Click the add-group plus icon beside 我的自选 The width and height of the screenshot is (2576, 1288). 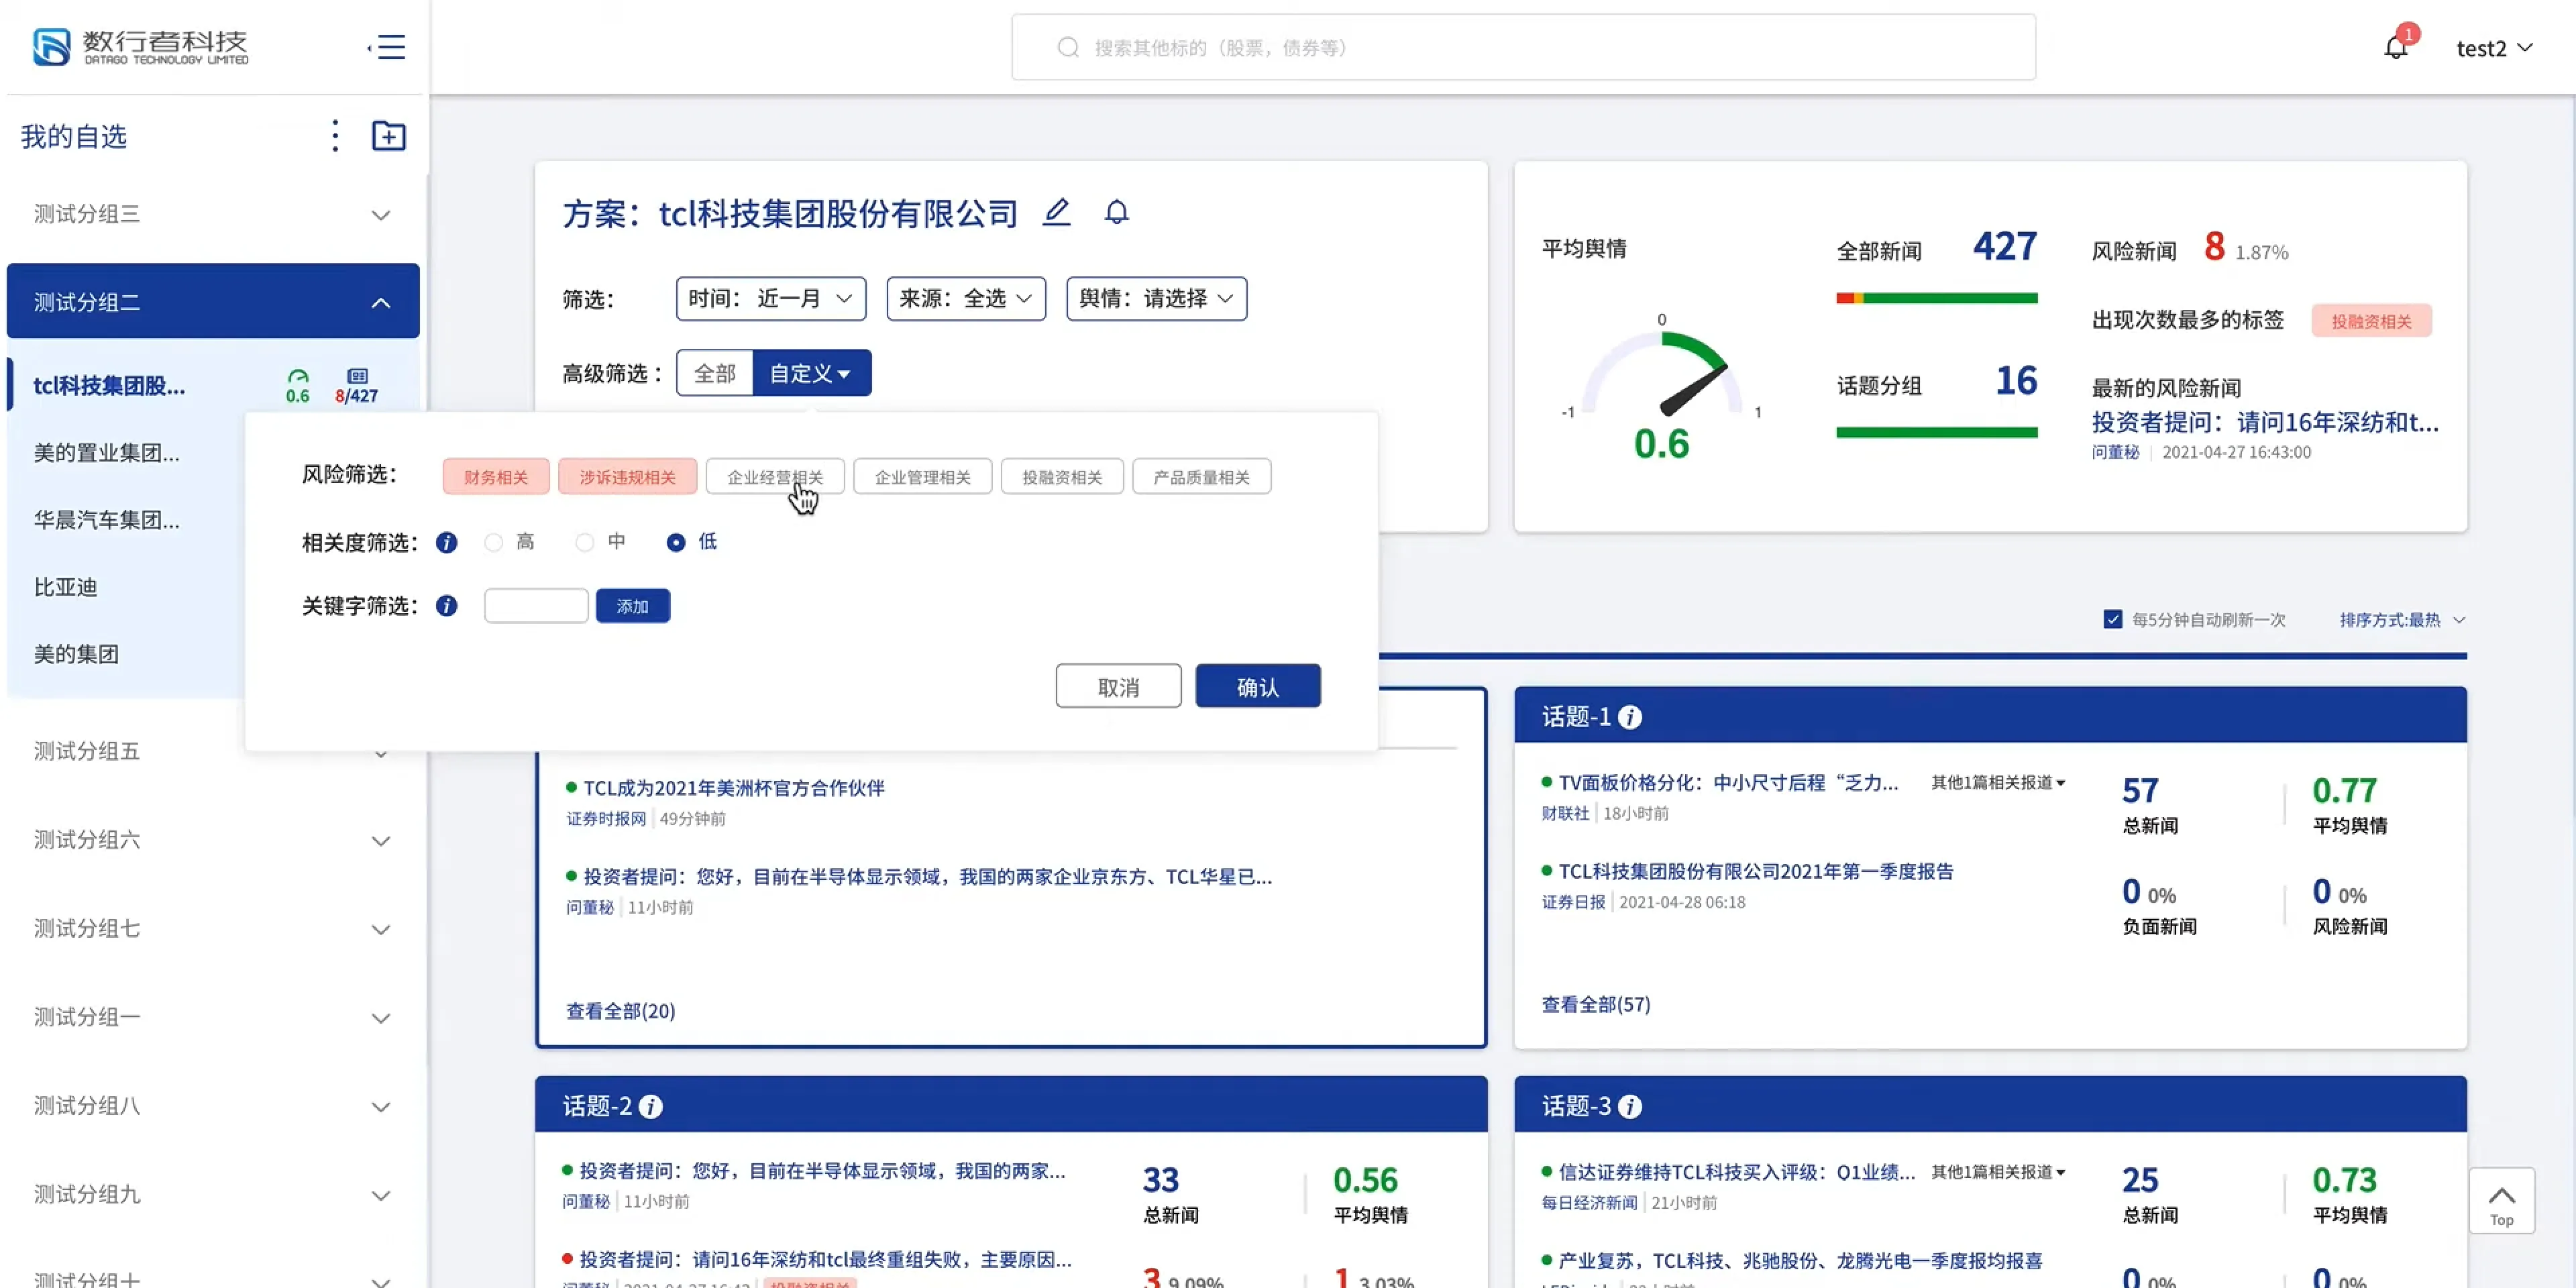[388, 136]
